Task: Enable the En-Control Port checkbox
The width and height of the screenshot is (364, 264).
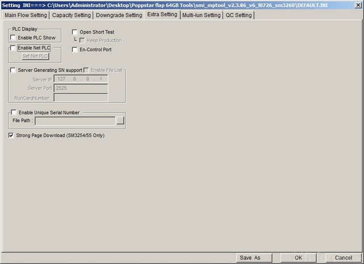Action: (75, 50)
